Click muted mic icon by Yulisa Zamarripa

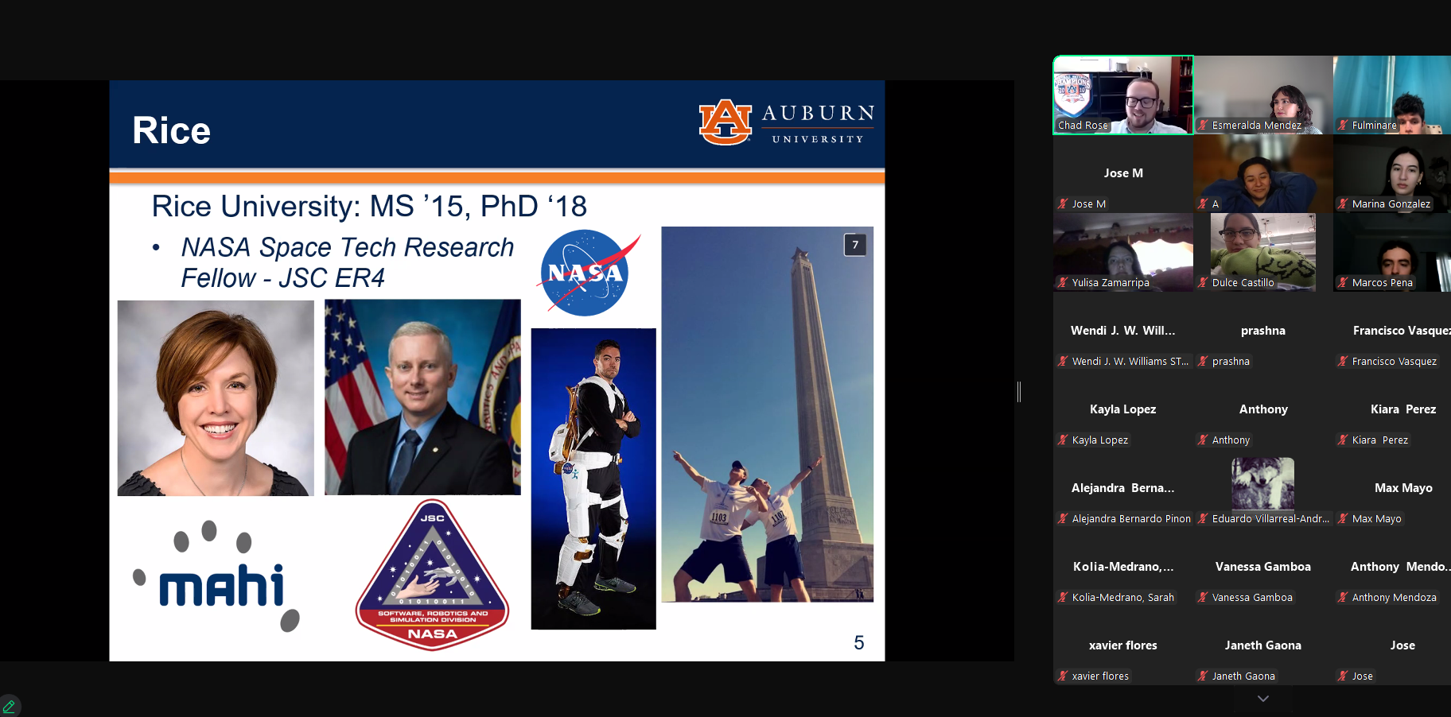[1063, 283]
